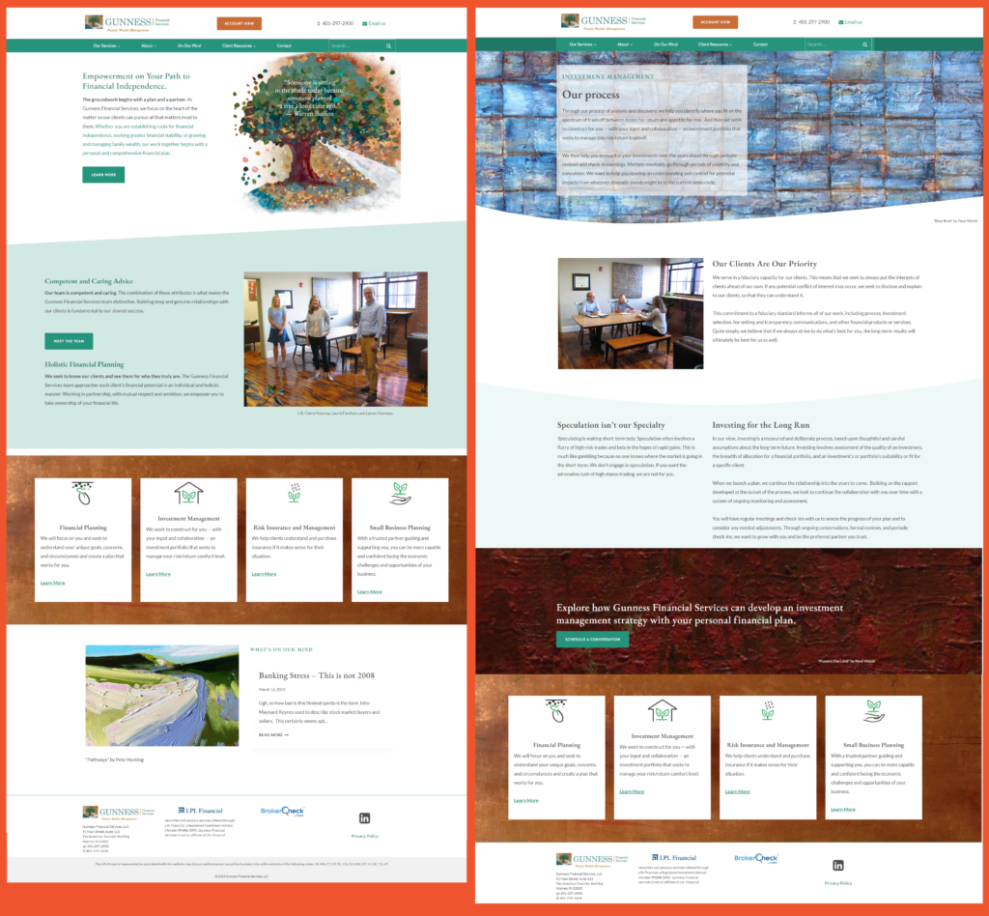The height and width of the screenshot is (916, 989).
Task: Click Account View button on right page
Action: tap(716, 22)
